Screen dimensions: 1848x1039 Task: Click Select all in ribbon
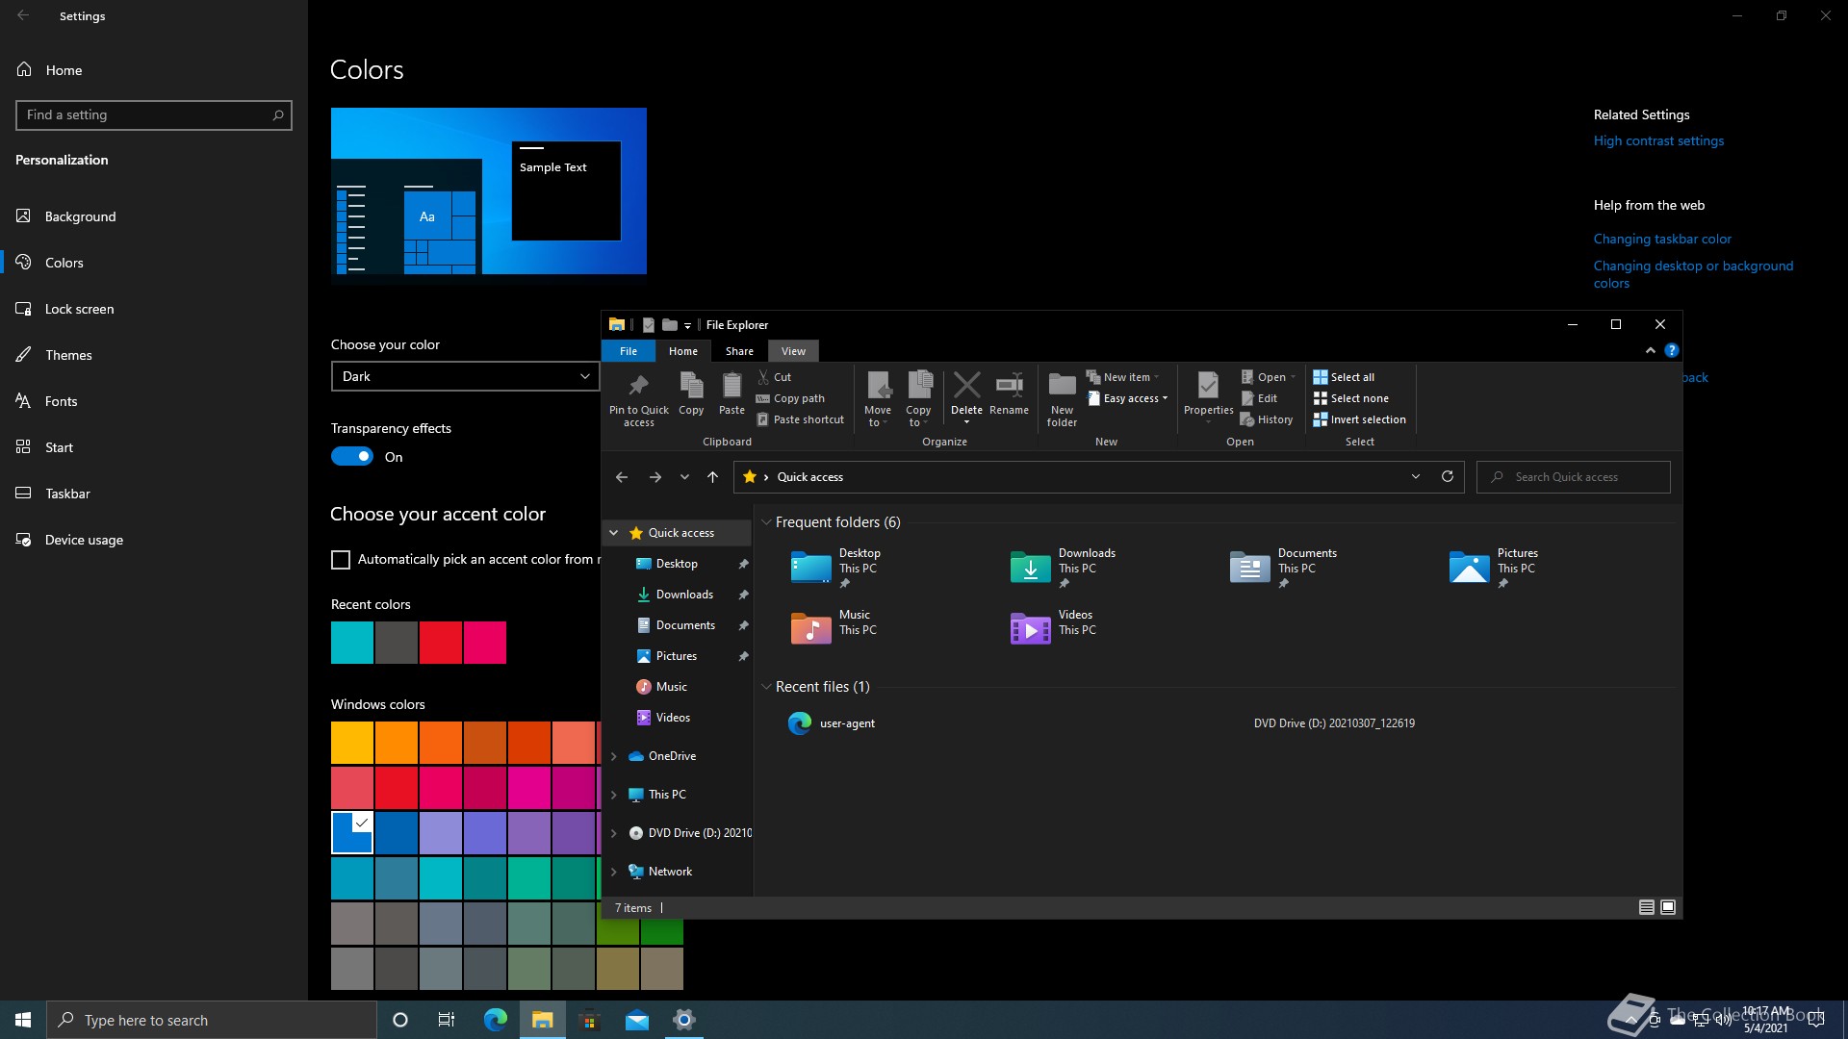(x=1344, y=377)
